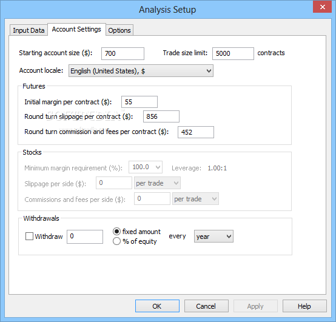Click the Withdraw amount field
This screenshot has width=336, height=322.
pyautogui.click(x=85, y=236)
